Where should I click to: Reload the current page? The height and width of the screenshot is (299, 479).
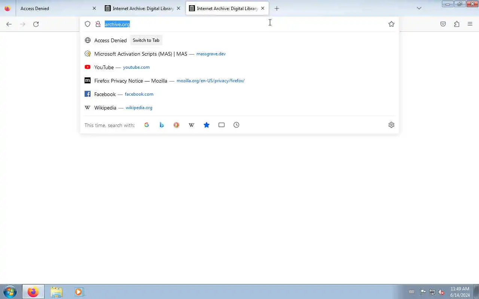pyautogui.click(x=36, y=24)
